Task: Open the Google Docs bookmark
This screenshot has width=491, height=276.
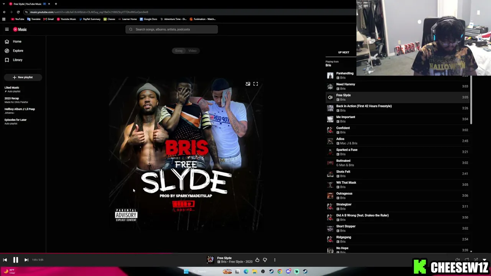Action: click(148, 19)
